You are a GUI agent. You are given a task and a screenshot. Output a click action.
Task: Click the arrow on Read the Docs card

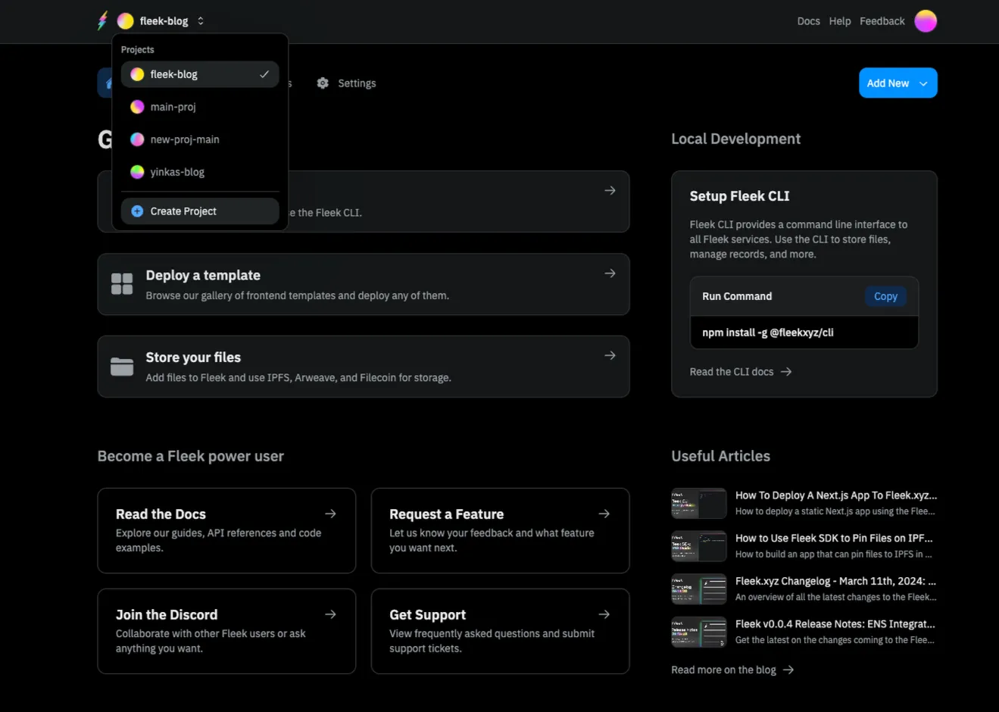click(330, 514)
